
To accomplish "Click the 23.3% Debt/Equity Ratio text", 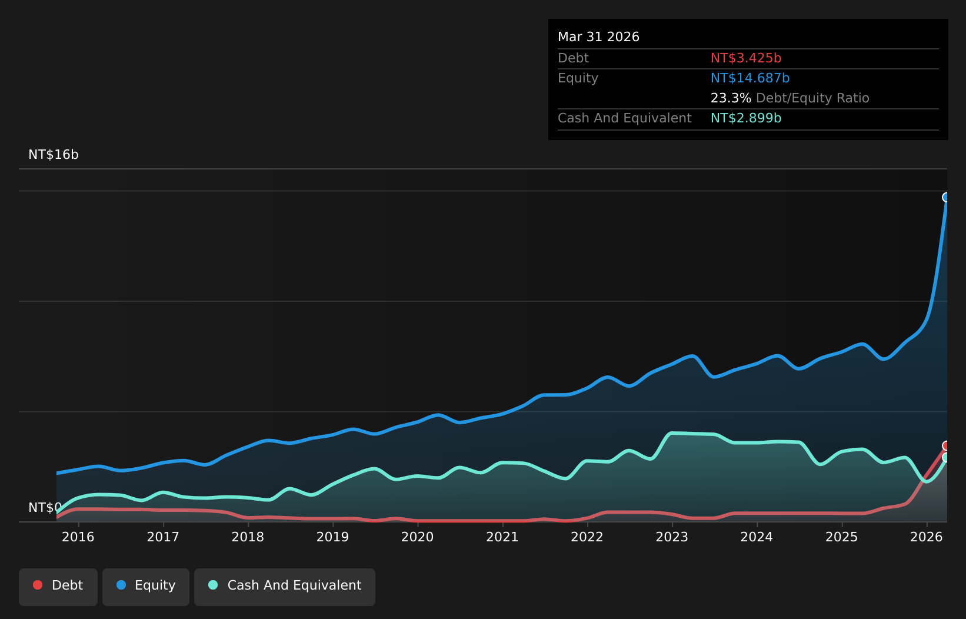I will point(790,98).
